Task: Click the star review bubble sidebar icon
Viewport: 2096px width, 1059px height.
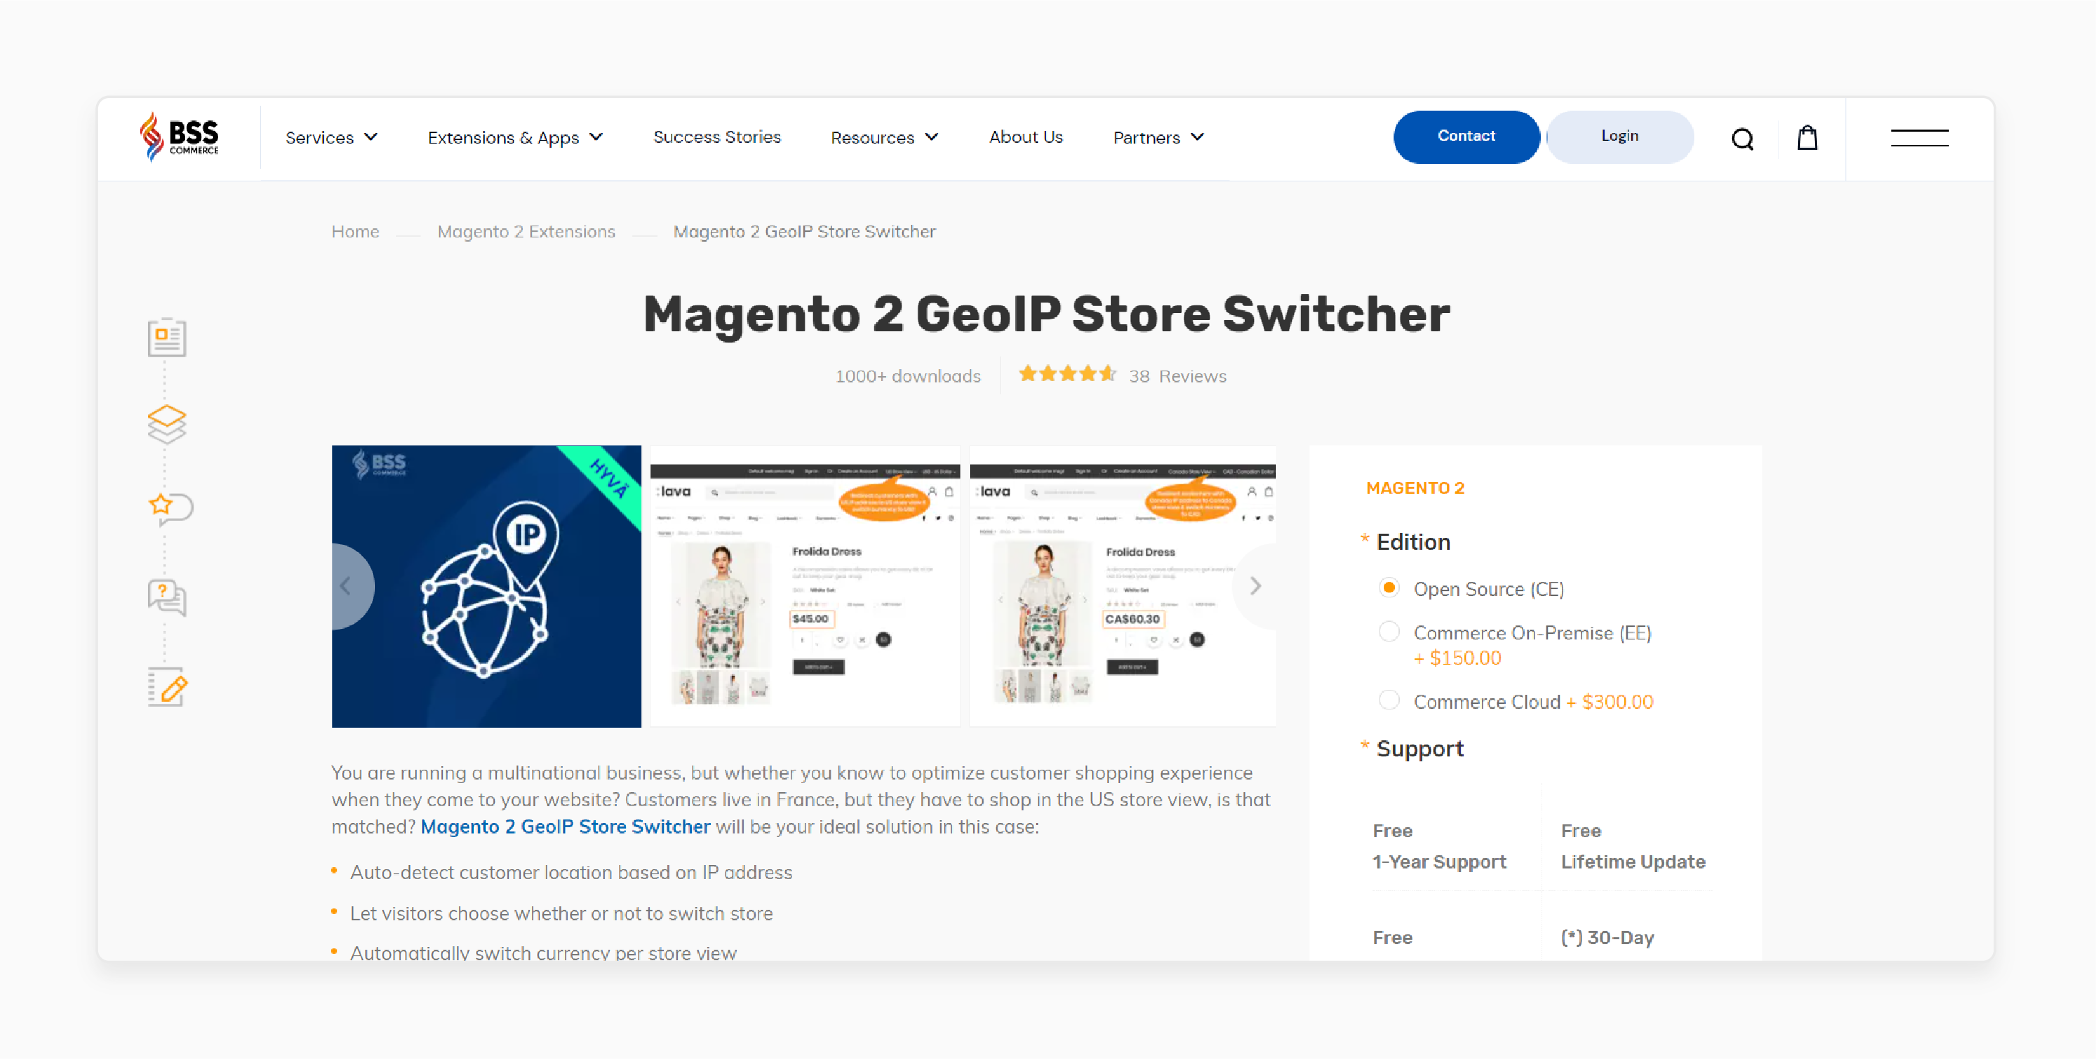Action: (x=170, y=508)
